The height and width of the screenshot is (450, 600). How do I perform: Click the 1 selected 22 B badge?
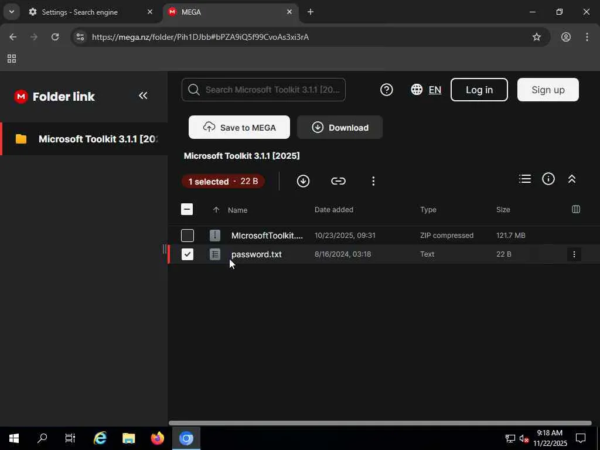(x=223, y=181)
